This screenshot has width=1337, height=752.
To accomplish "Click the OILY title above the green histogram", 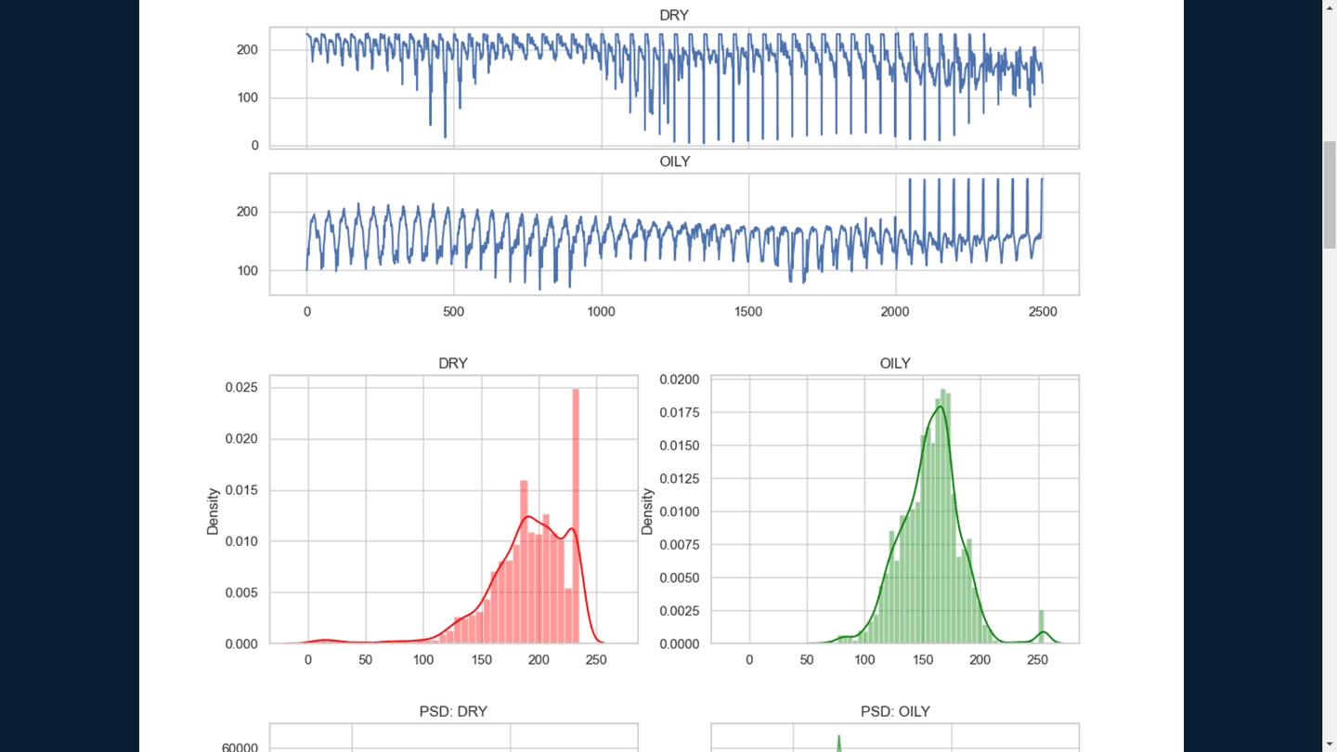I will click(895, 364).
